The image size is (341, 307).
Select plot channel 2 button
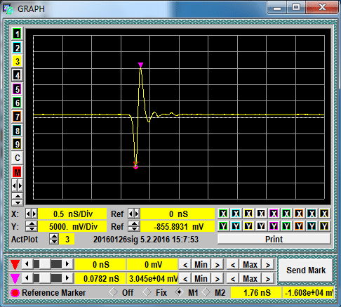pos(17,48)
